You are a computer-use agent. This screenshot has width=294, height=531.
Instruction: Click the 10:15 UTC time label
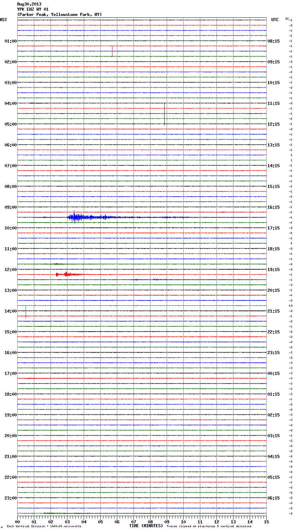[274, 82]
